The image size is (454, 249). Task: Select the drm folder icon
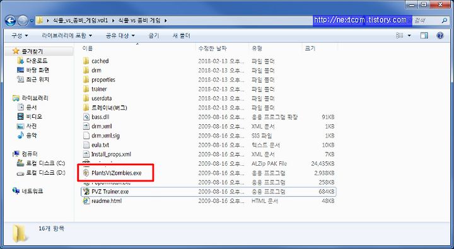tap(86, 71)
